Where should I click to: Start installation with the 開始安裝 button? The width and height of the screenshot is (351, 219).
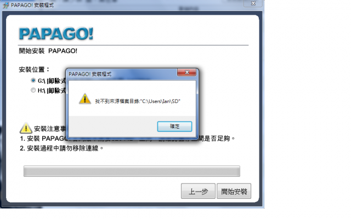pos(234,191)
